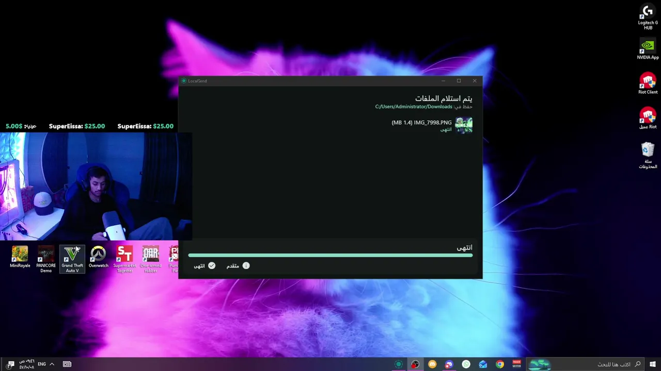This screenshot has width=661, height=371.
Task: Close the LocalSend window
Action: tap(475, 81)
